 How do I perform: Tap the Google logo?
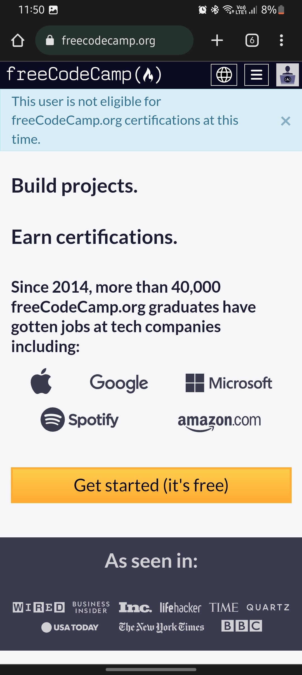click(x=119, y=383)
